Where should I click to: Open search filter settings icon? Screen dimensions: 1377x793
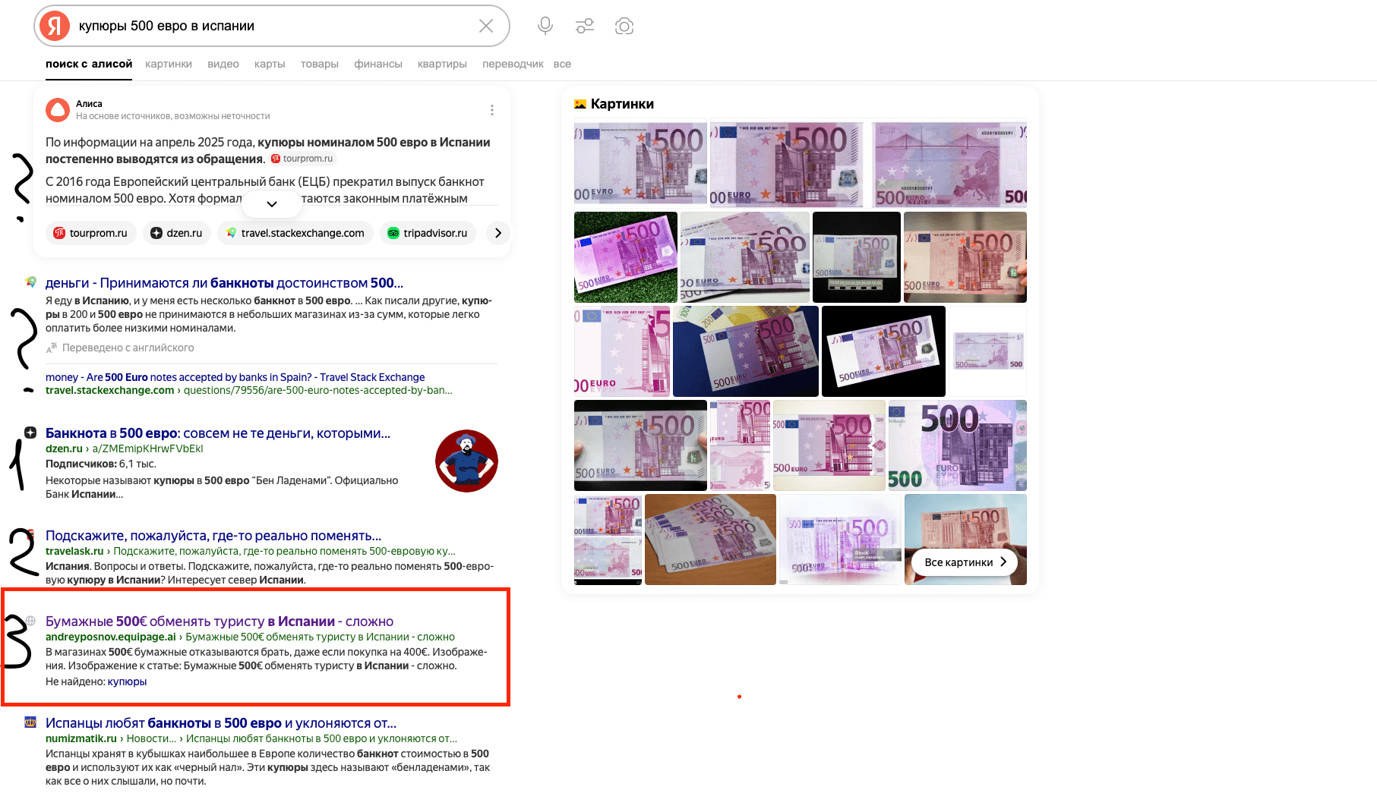click(x=584, y=26)
